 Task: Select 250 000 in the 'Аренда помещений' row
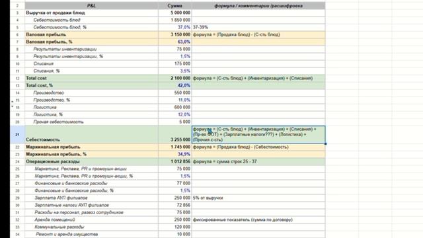tap(174, 220)
